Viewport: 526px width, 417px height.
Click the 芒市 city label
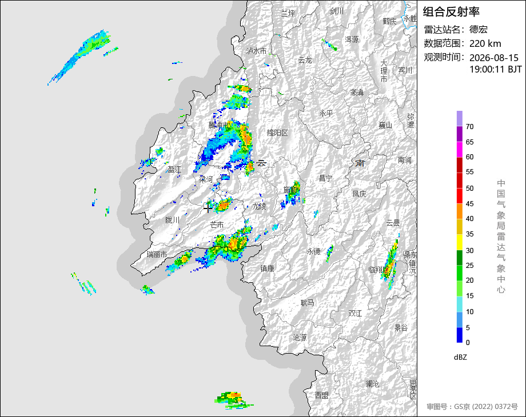(217, 224)
